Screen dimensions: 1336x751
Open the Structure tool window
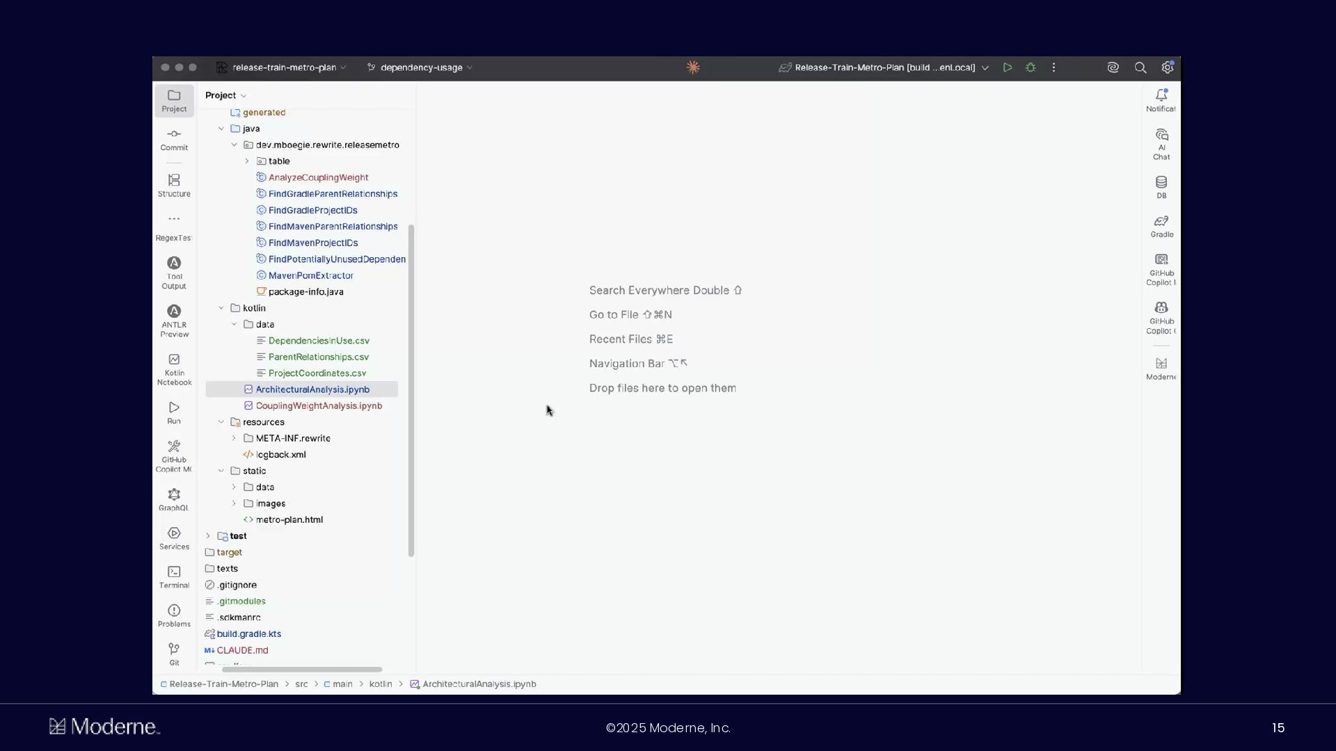point(174,185)
